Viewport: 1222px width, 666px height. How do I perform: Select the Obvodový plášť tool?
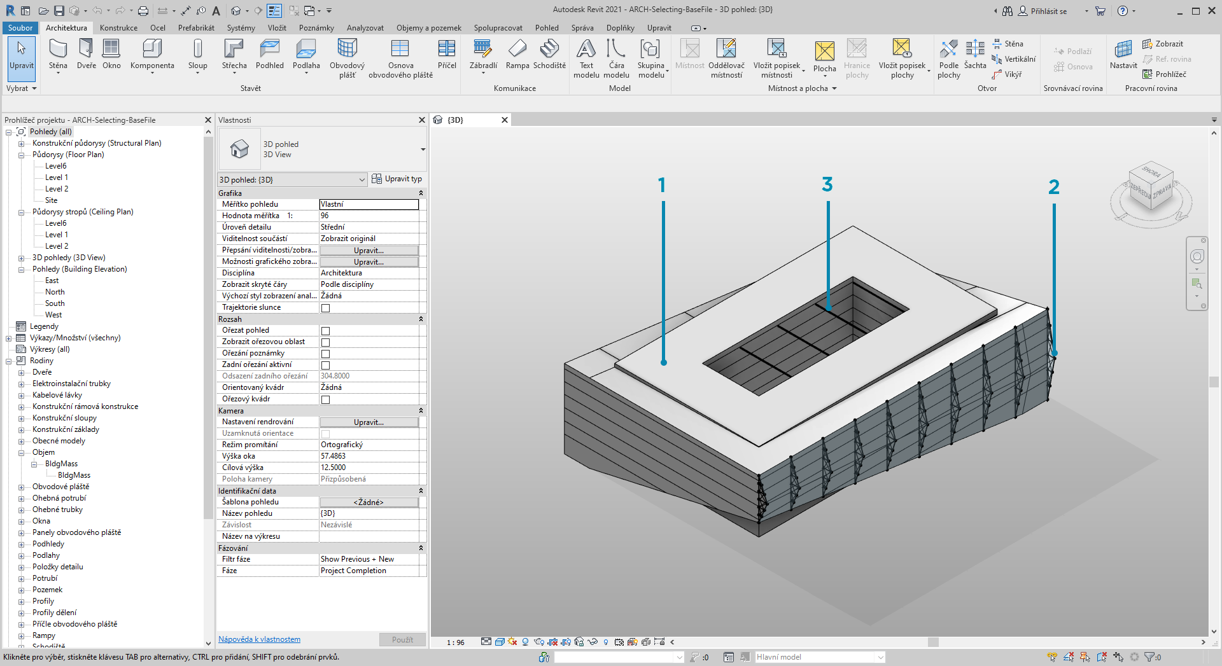click(348, 59)
